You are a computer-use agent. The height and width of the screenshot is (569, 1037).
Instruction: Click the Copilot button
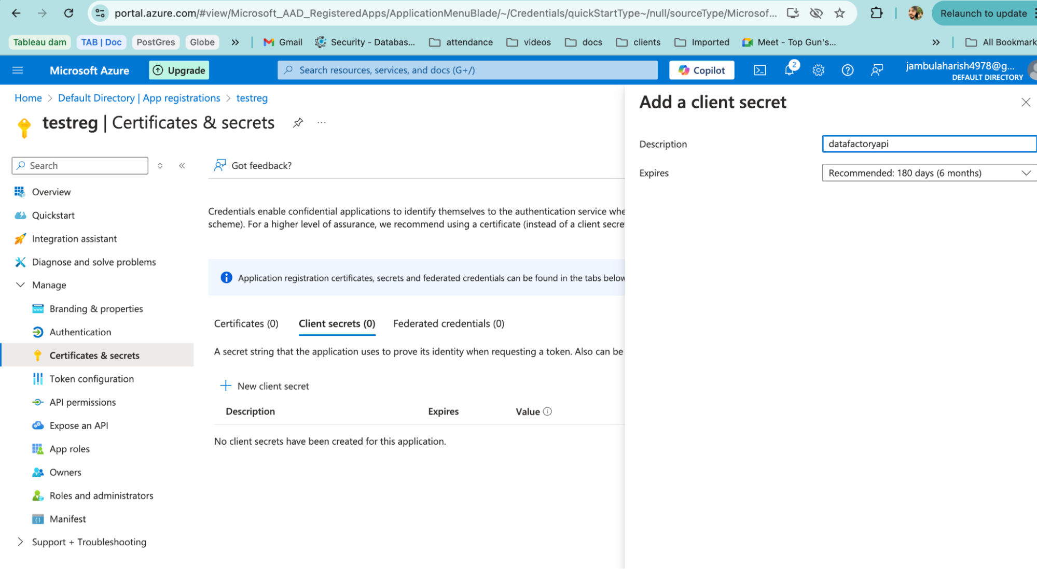tap(701, 70)
